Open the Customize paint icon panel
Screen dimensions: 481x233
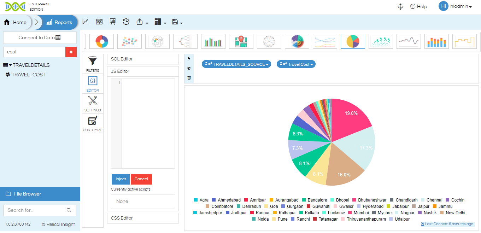click(93, 121)
